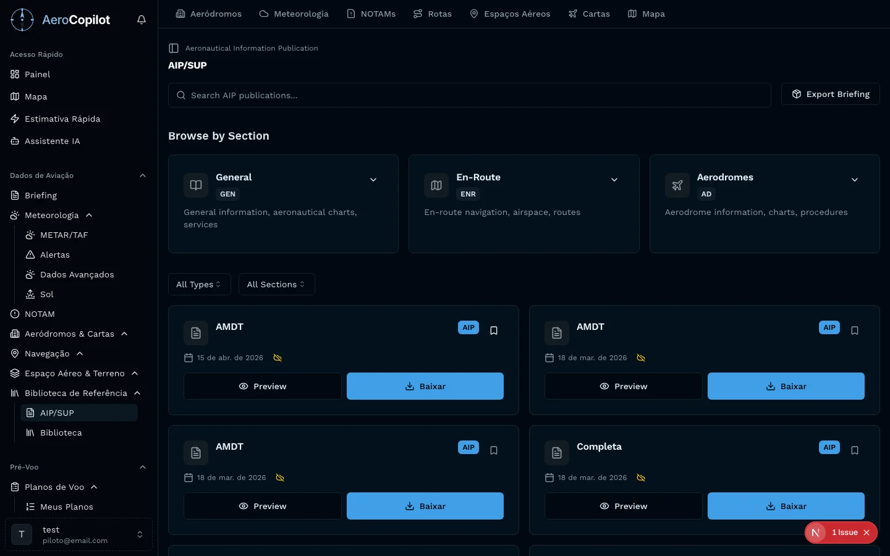Screen dimensions: 890x556
Task: Open the All Sections filter dropdown
Action: [x=276, y=284]
